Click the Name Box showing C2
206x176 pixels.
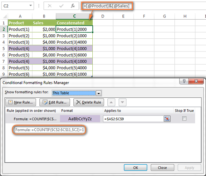(x=18, y=6)
